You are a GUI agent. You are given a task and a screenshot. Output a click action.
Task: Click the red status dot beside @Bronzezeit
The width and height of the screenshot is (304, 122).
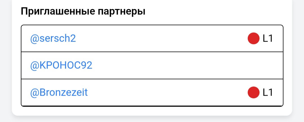point(253,92)
